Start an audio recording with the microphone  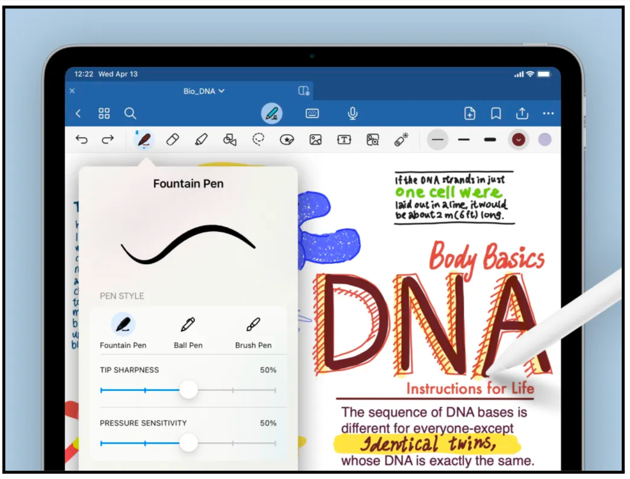coord(353,113)
